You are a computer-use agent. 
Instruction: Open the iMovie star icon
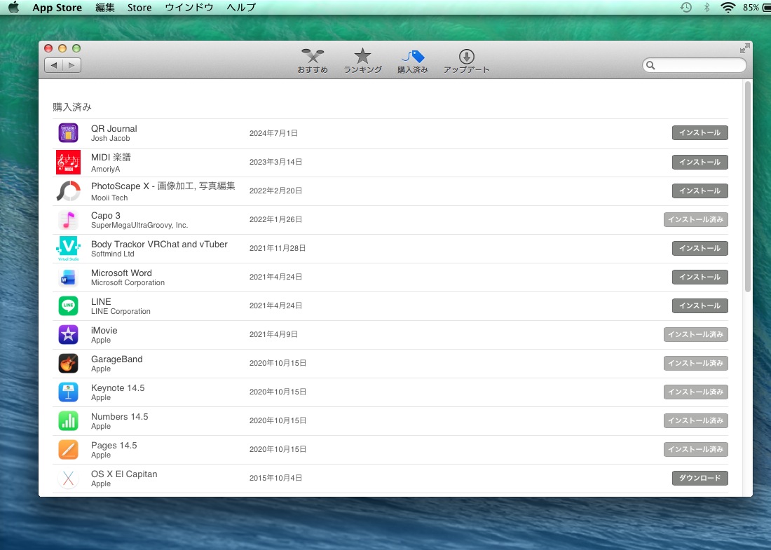[x=68, y=335]
